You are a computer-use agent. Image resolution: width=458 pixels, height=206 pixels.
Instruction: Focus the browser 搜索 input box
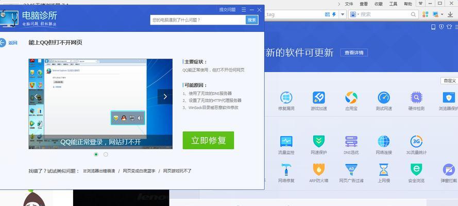(x=383, y=14)
